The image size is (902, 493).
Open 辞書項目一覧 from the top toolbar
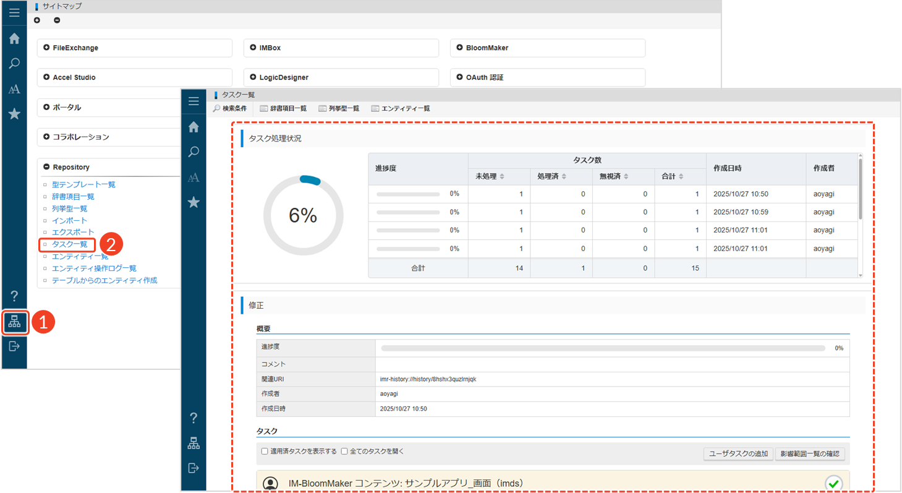(283, 108)
